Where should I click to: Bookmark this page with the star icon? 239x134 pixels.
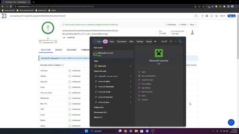pyautogui.click(x=203, y=7)
